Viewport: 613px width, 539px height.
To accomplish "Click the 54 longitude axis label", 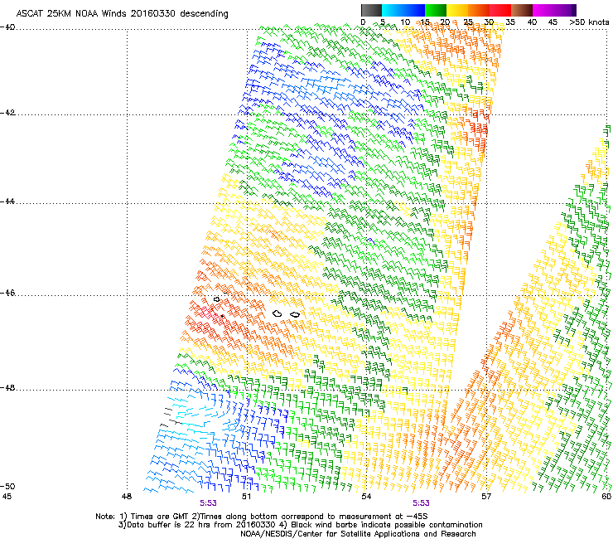I will 366,497.
